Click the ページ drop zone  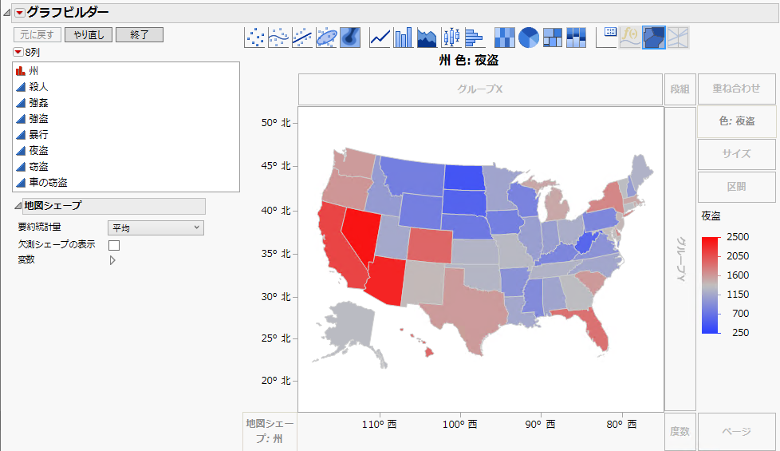click(x=736, y=432)
